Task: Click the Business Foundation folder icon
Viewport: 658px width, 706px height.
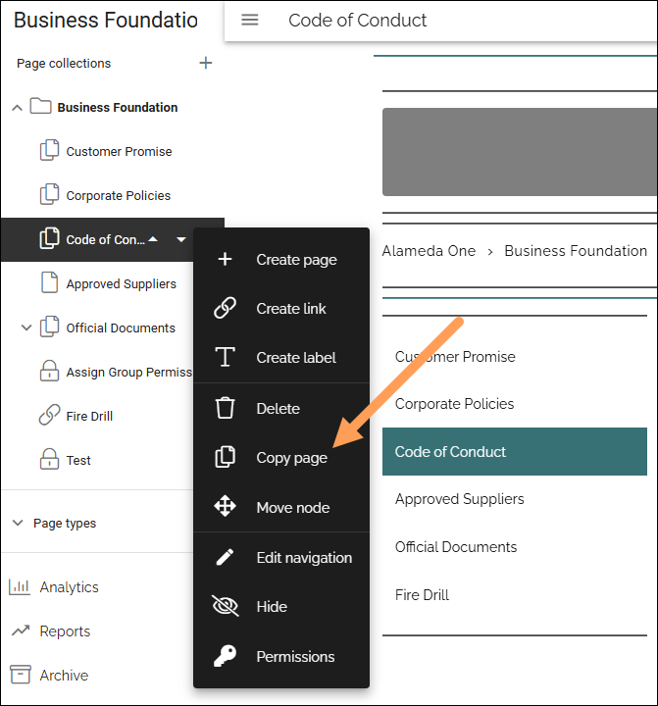Action: coord(40,106)
